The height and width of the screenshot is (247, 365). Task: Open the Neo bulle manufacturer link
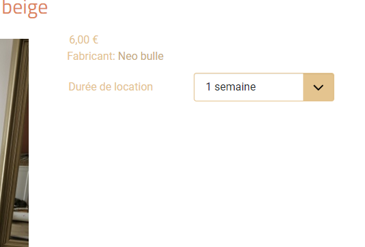click(141, 56)
